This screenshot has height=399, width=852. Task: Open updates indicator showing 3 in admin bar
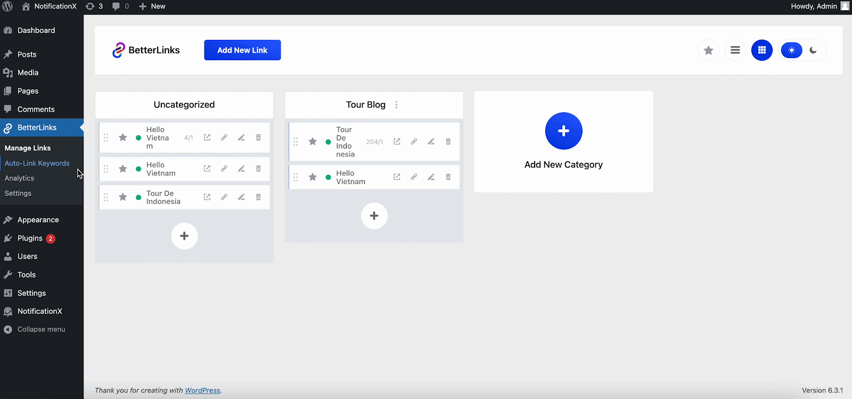[94, 6]
